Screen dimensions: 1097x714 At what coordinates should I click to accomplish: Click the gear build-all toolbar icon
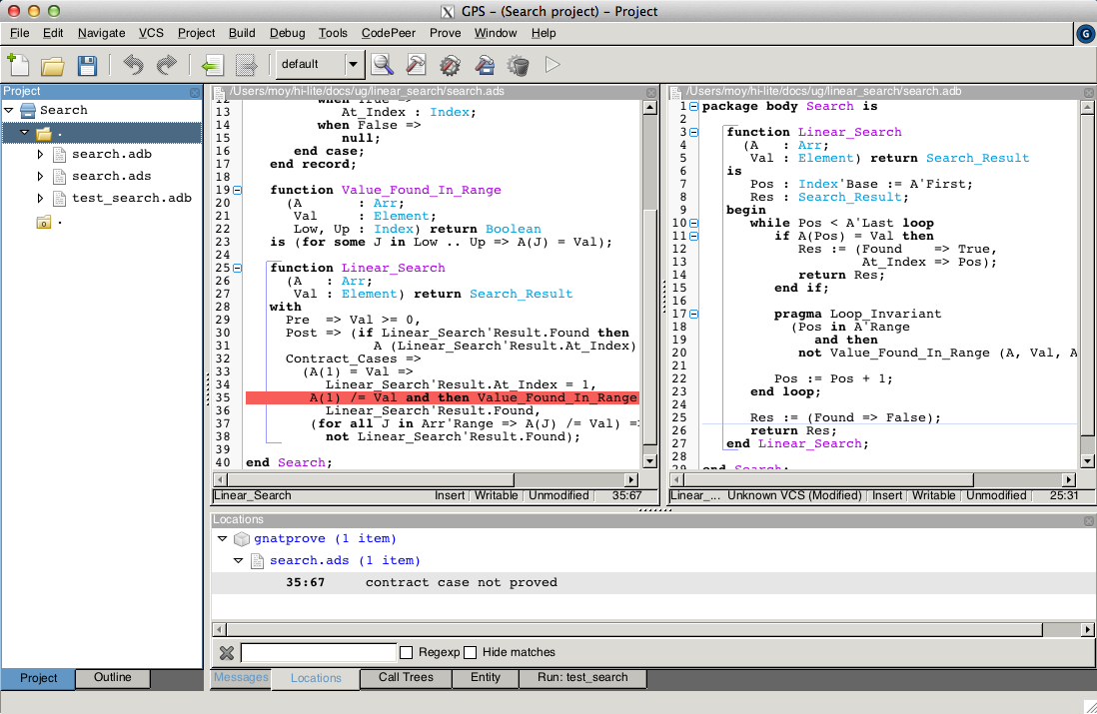click(450, 65)
